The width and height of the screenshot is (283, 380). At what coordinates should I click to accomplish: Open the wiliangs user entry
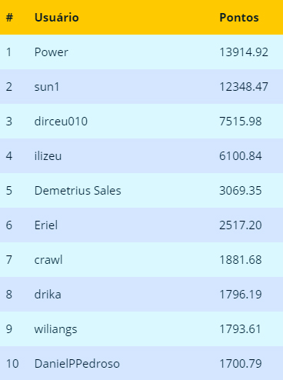point(55,329)
